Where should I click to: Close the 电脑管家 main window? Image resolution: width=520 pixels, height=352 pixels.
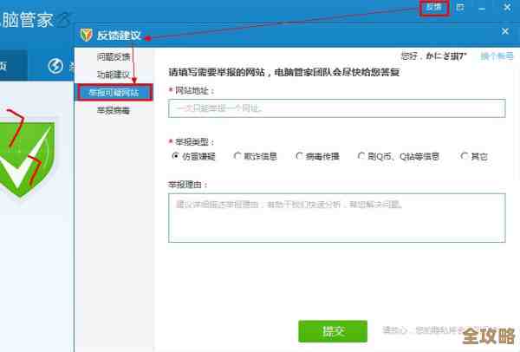click(x=507, y=7)
